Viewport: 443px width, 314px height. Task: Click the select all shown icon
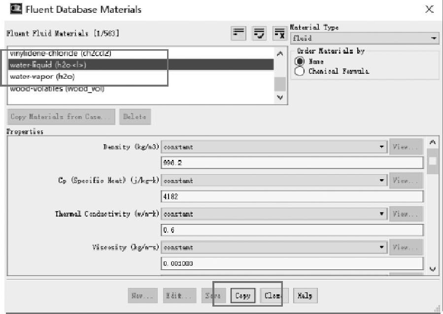click(x=259, y=33)
